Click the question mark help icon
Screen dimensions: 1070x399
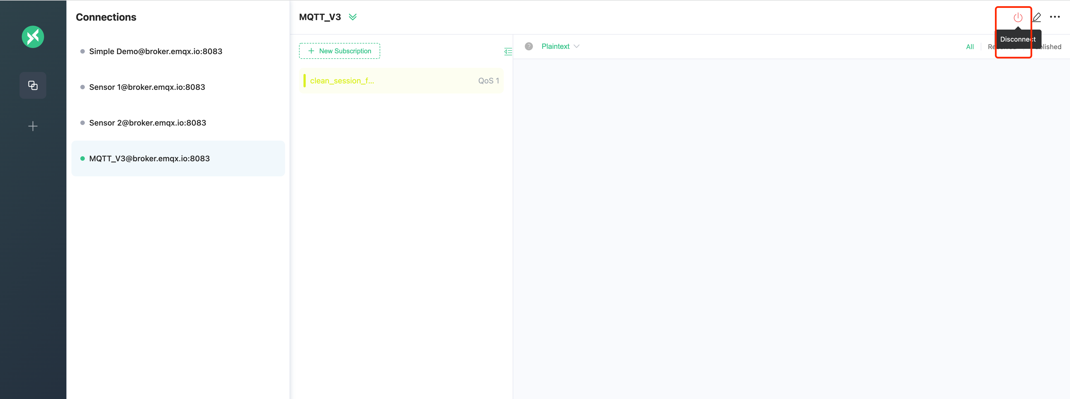click(x=529, y=46)
